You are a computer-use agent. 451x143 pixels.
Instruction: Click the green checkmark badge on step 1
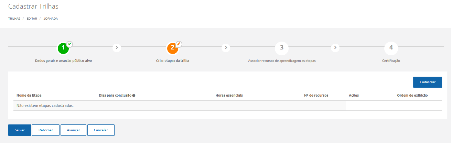(70, 44)
